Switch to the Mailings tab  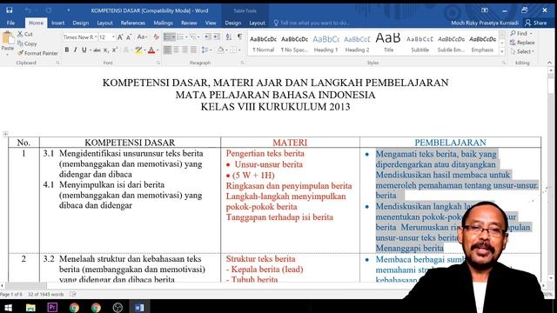point(163,23)
